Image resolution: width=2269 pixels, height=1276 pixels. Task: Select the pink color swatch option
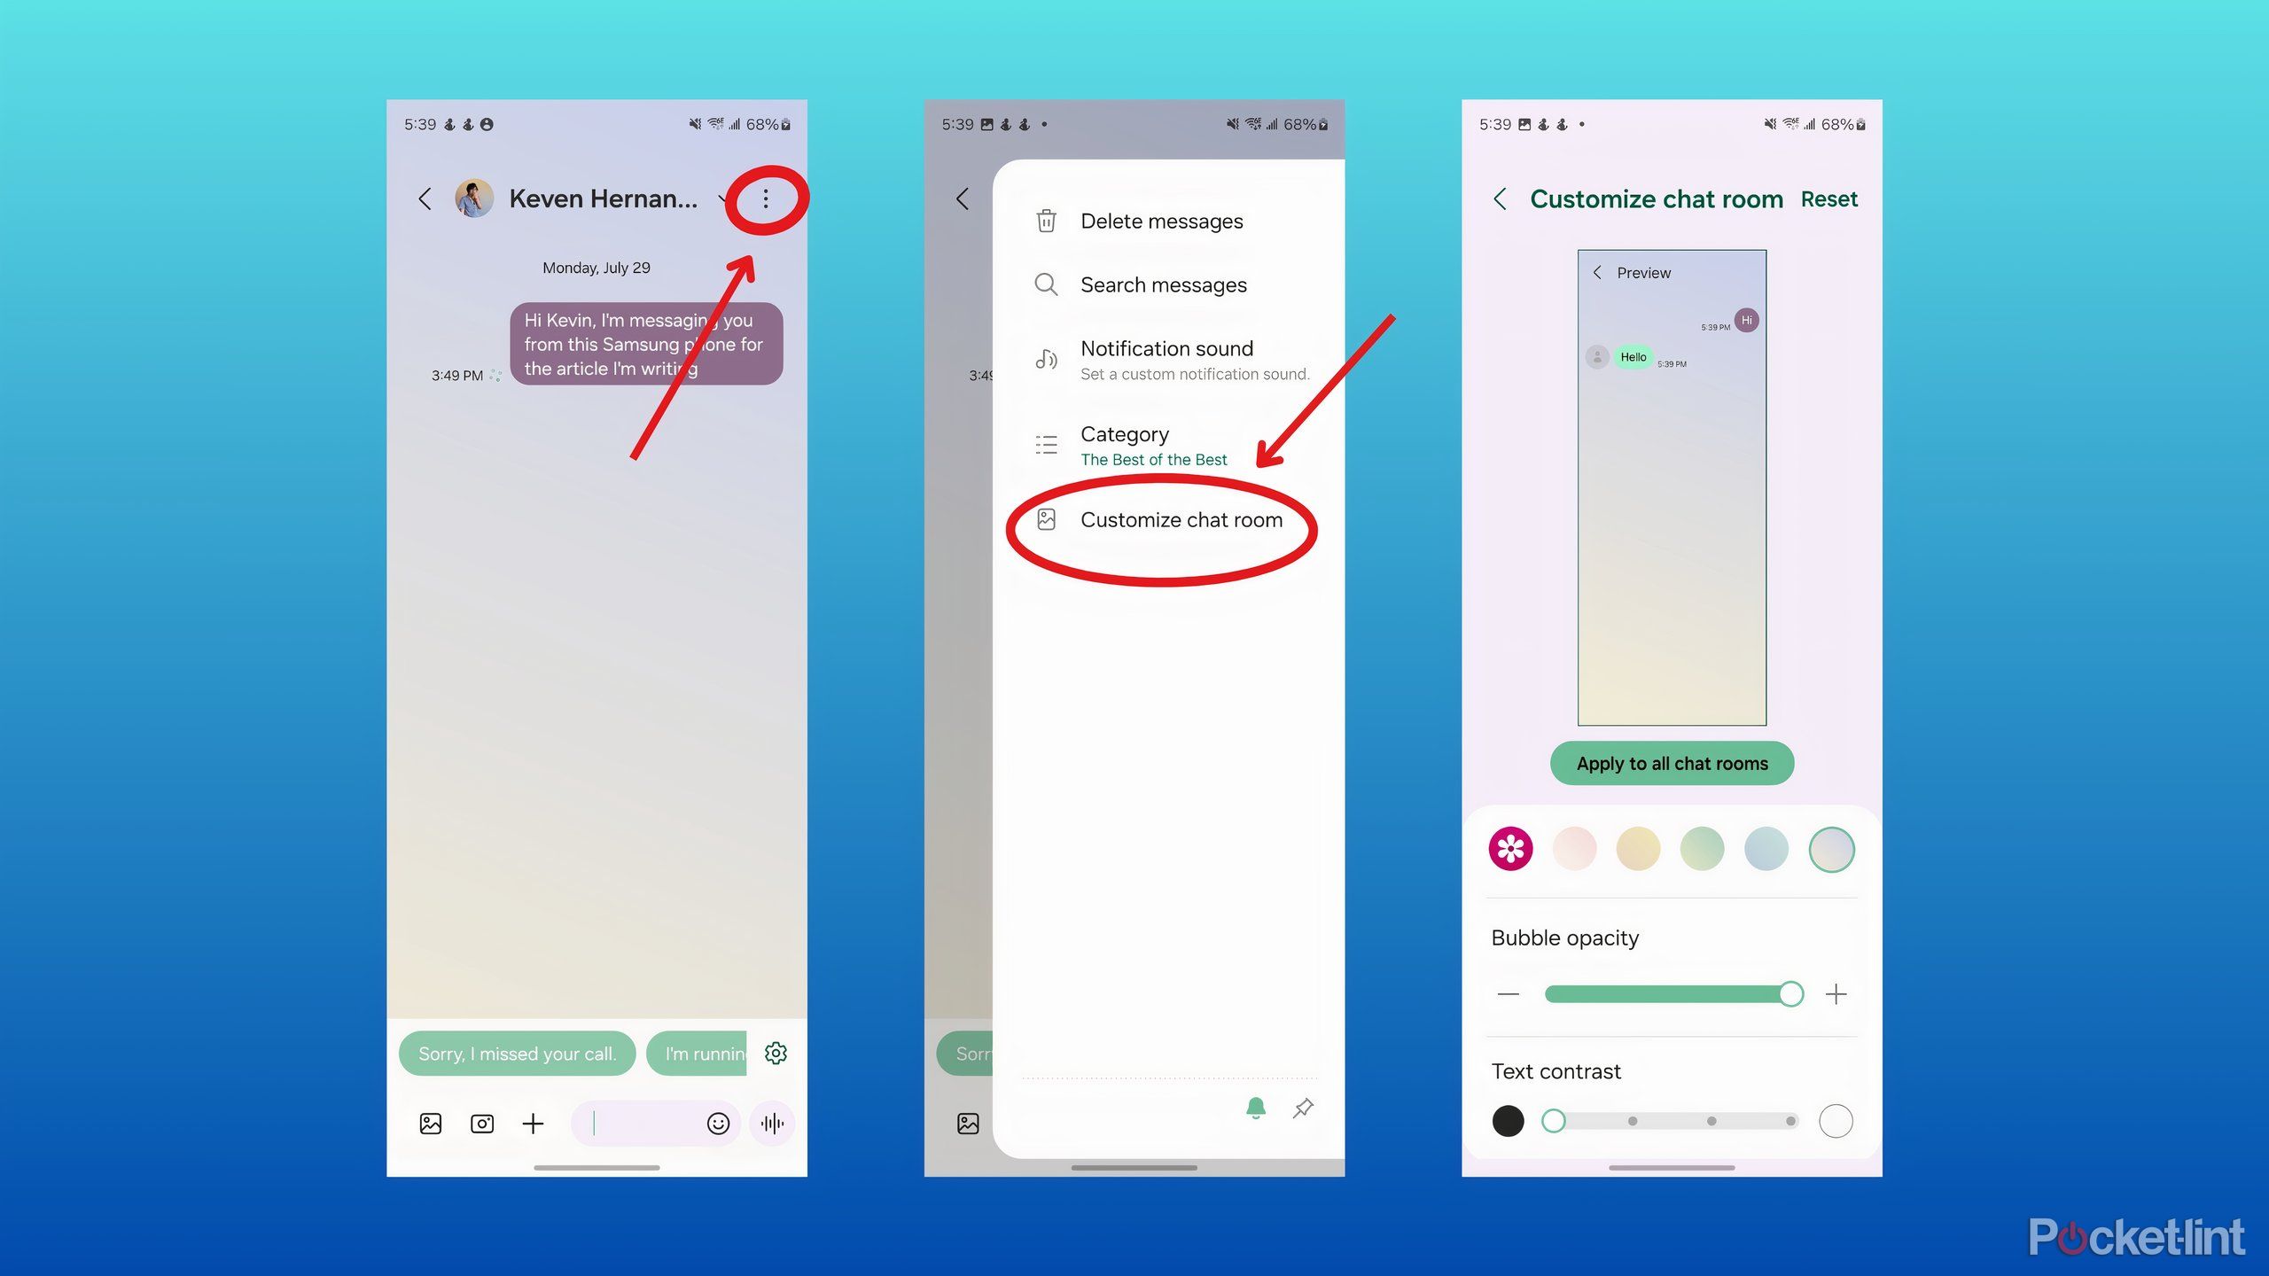click(x=1576, y=849)
